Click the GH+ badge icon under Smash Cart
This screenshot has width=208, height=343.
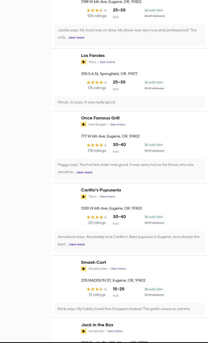pyautogui.click(x=83, y=269)
